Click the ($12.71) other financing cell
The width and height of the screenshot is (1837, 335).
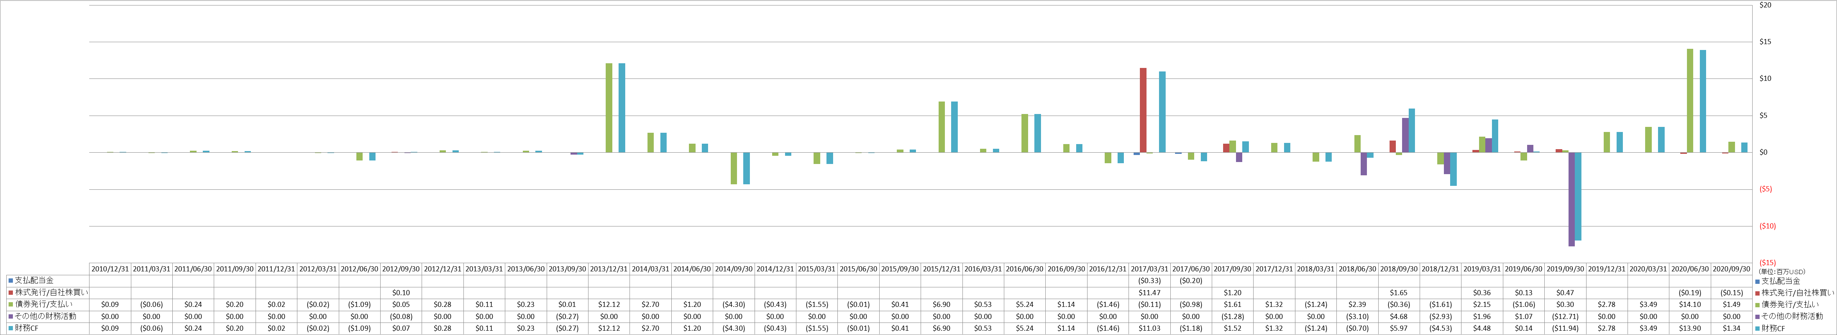tap(1565, 317)
